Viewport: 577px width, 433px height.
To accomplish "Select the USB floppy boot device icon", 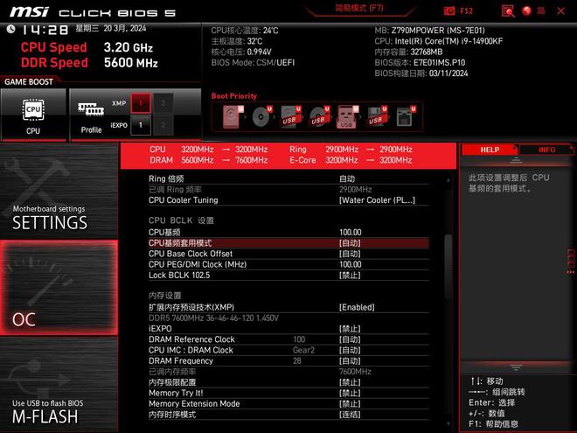I will [377, 116].
